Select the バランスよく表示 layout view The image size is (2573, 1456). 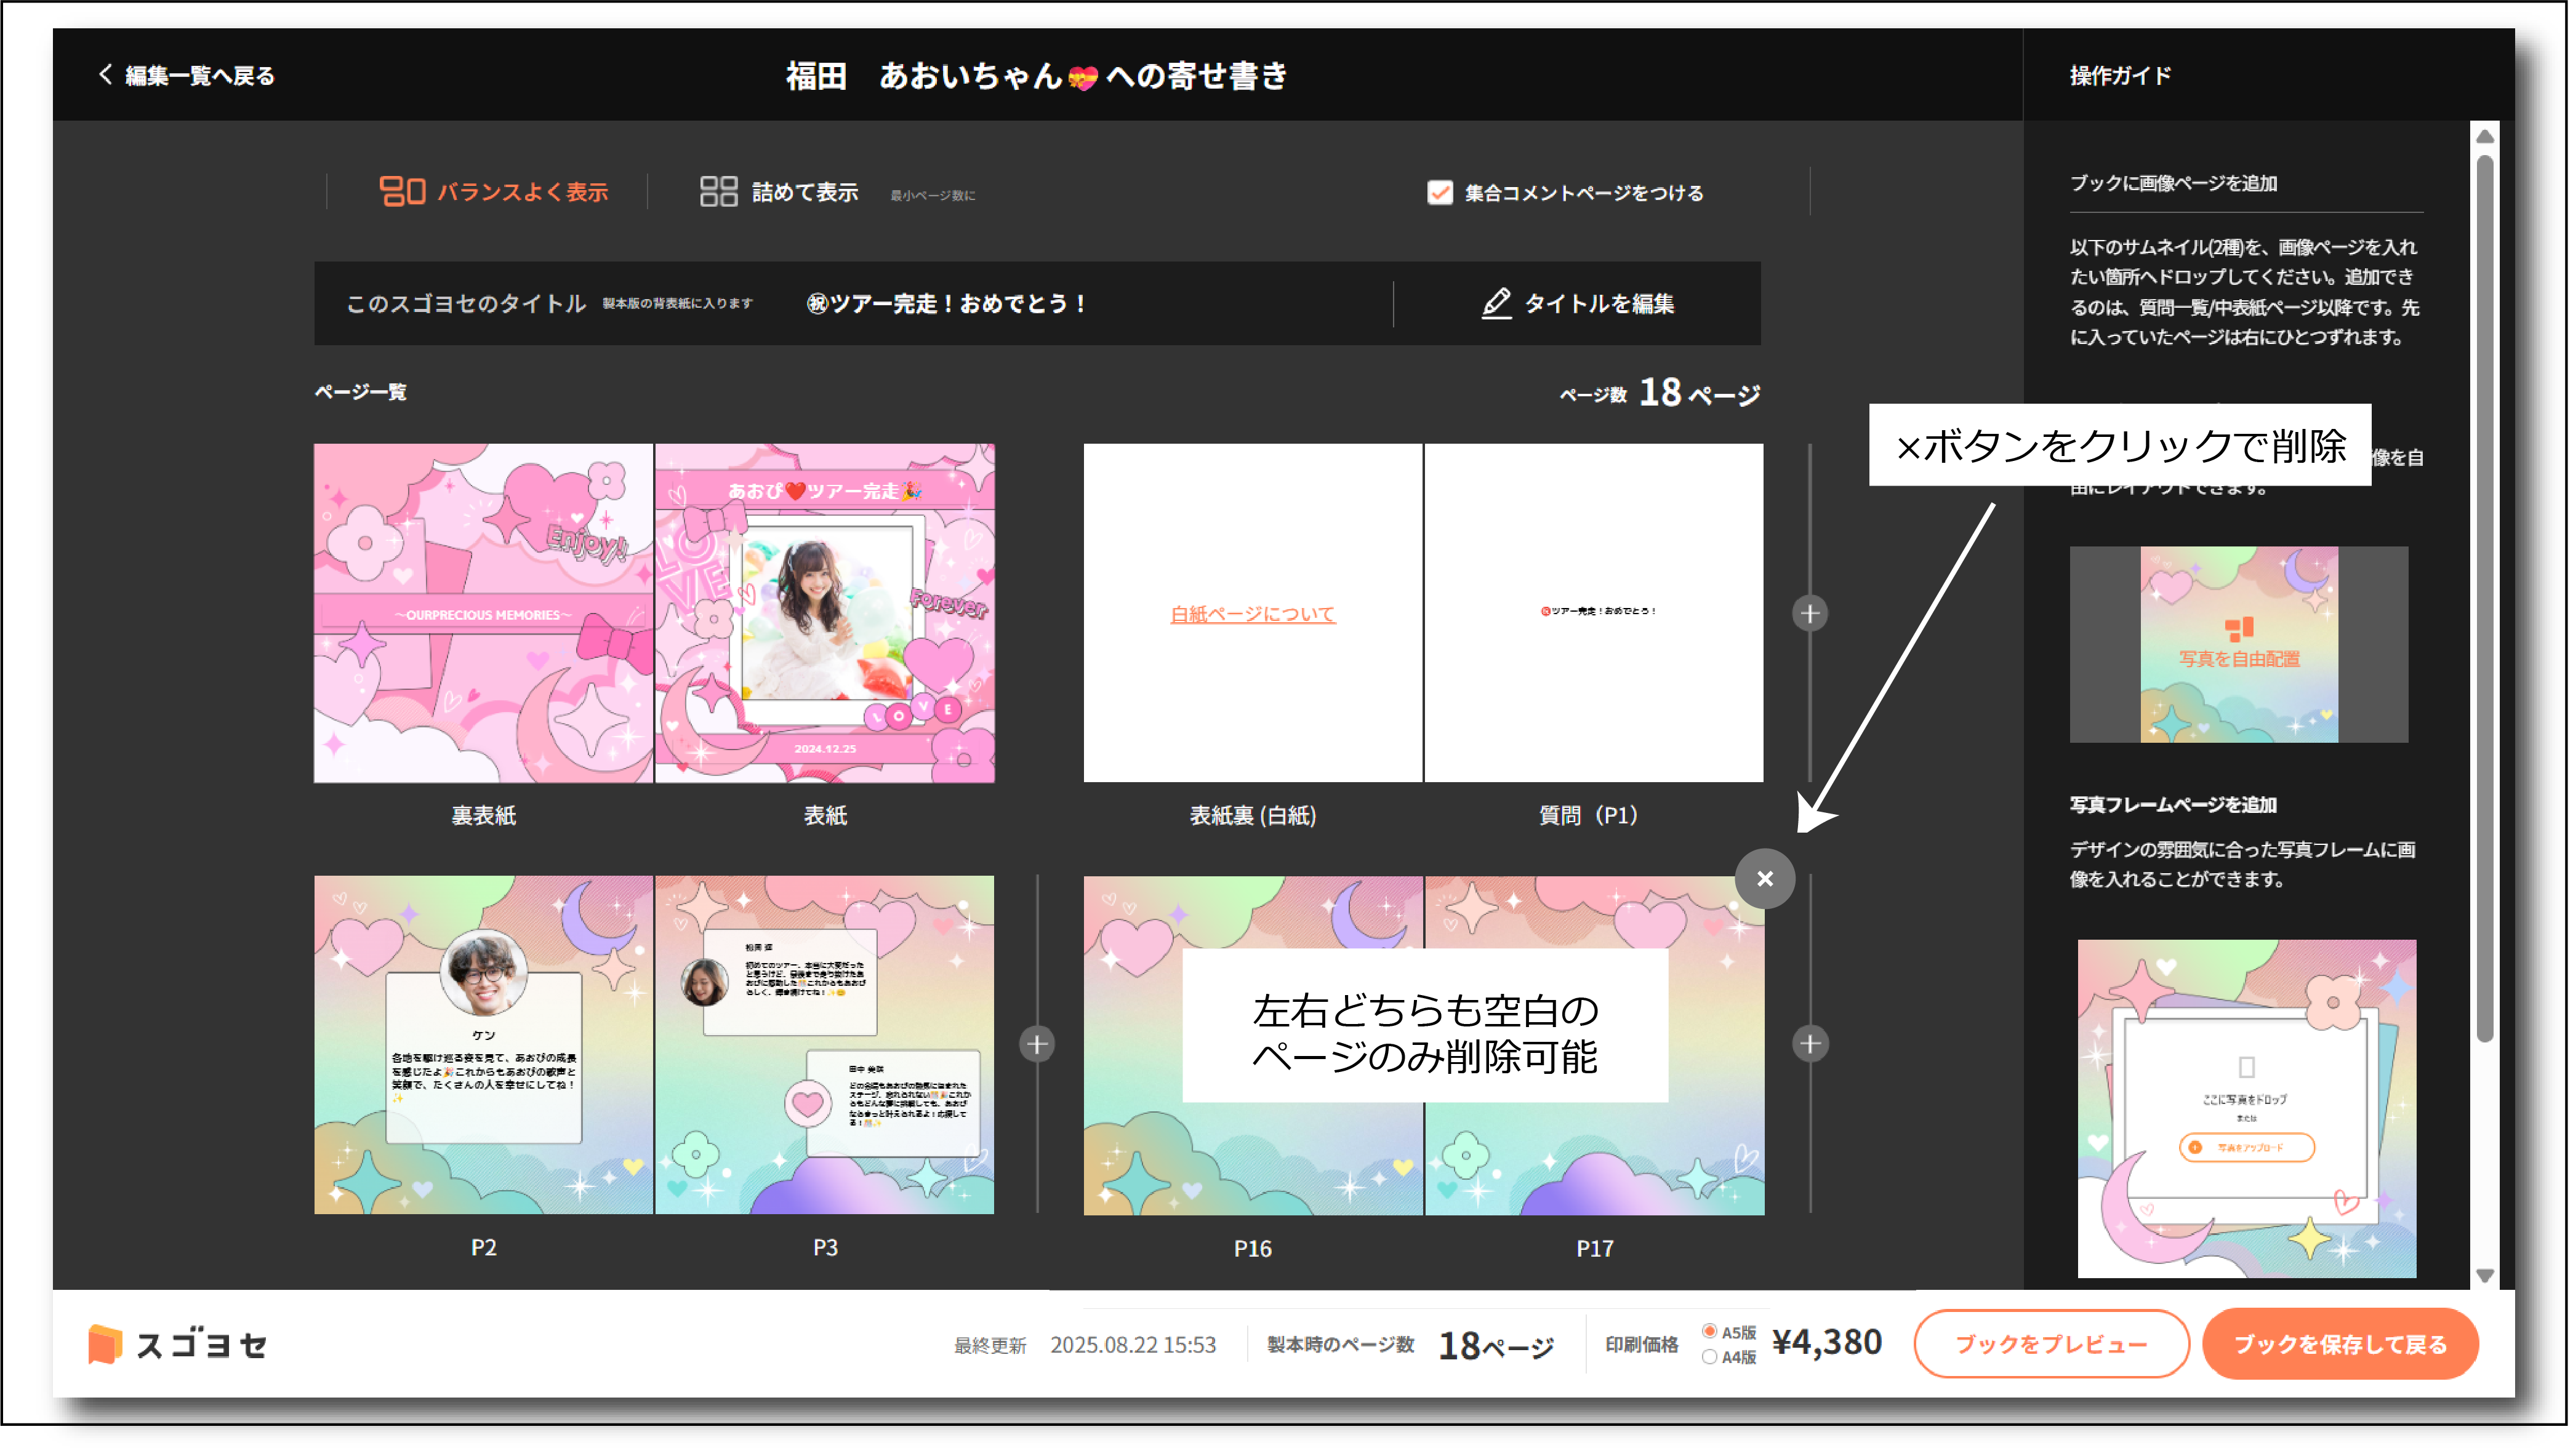pyautogui.click(x=494, y=192)
